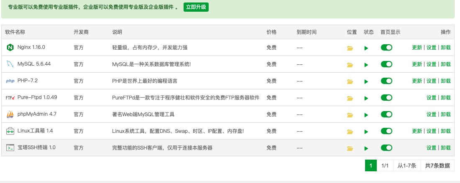Toggle Linux工具箱 homepage display switch
The width and height of the screenshot is (460, 183).
pos(386,131)
